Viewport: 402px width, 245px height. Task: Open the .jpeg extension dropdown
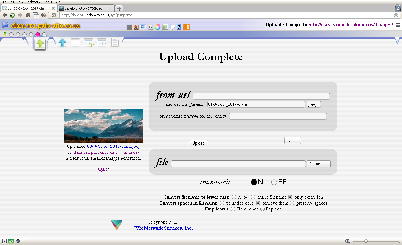tap(313, 104)
